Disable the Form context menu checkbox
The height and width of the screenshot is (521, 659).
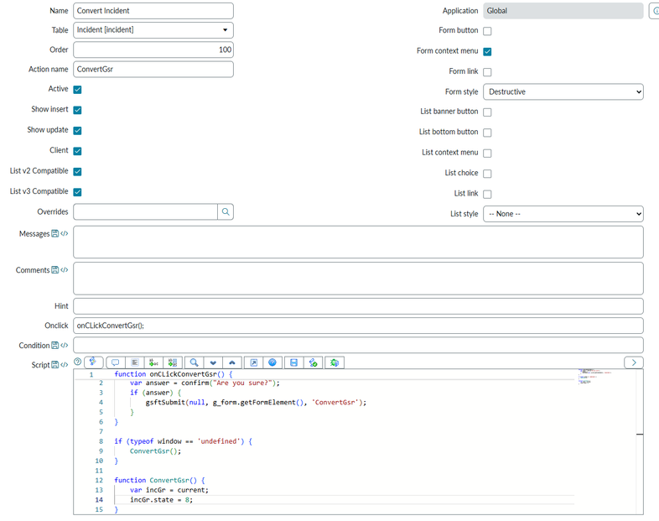[x=487, y=51]
